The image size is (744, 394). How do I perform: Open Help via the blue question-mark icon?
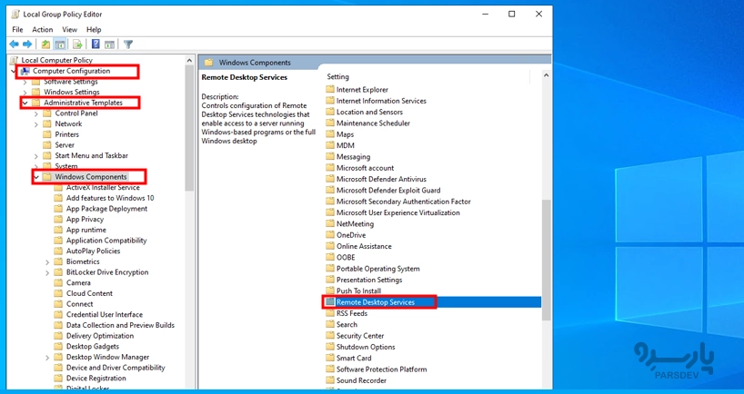click(x=96, y=44)
